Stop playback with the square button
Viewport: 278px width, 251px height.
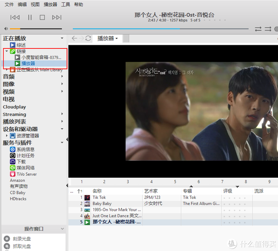coord(42,18)
